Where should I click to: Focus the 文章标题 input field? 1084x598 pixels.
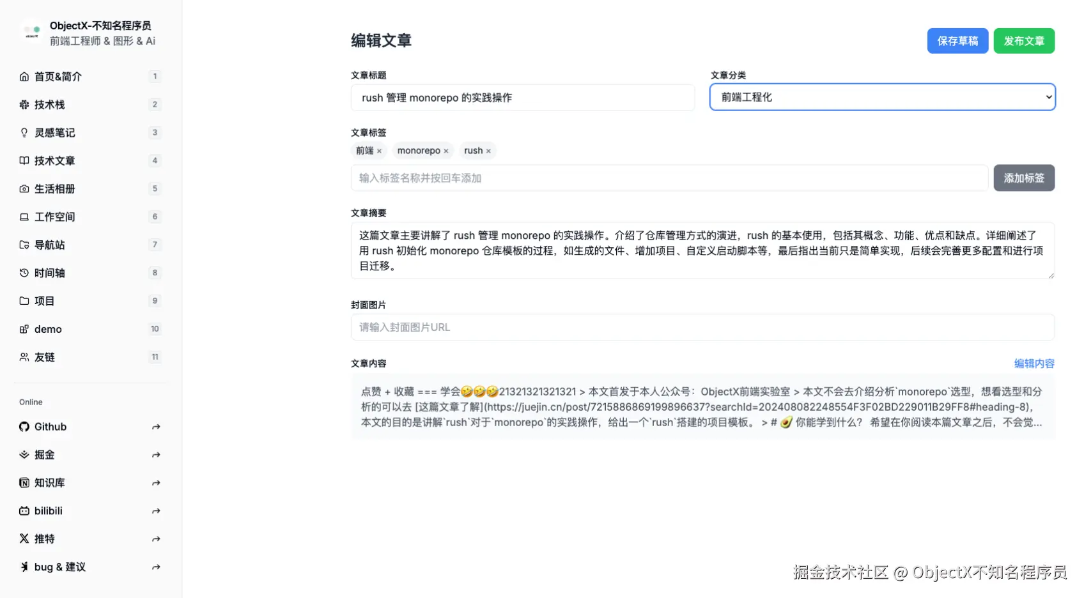tap(523, 98)
